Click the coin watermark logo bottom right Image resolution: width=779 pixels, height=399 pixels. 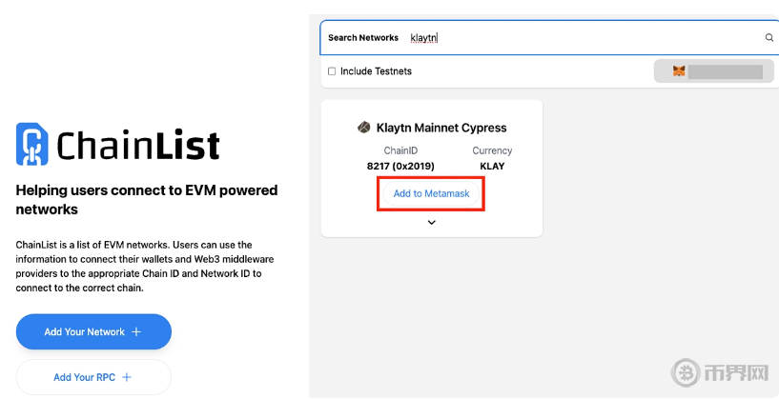687,372
